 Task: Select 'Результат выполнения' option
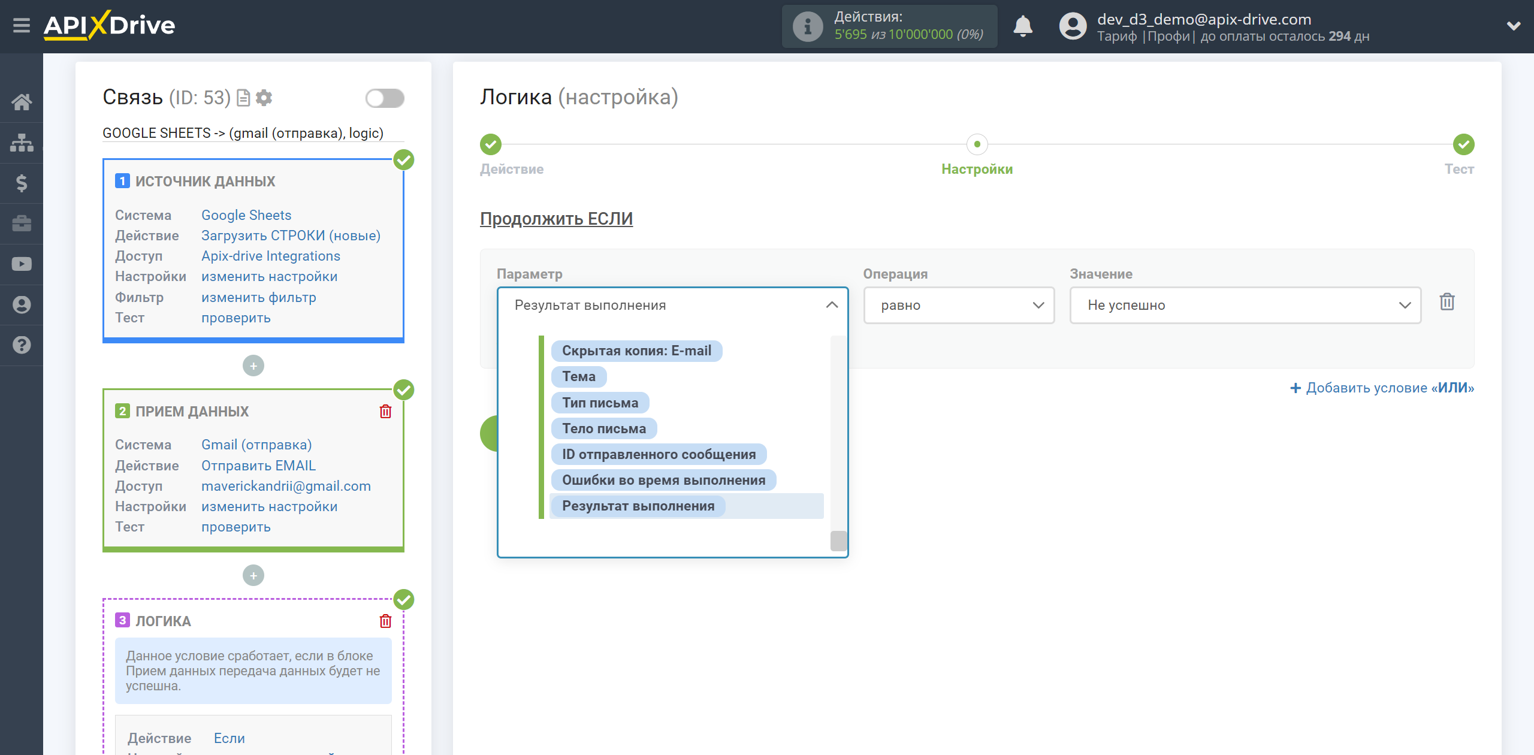point(638,506)
